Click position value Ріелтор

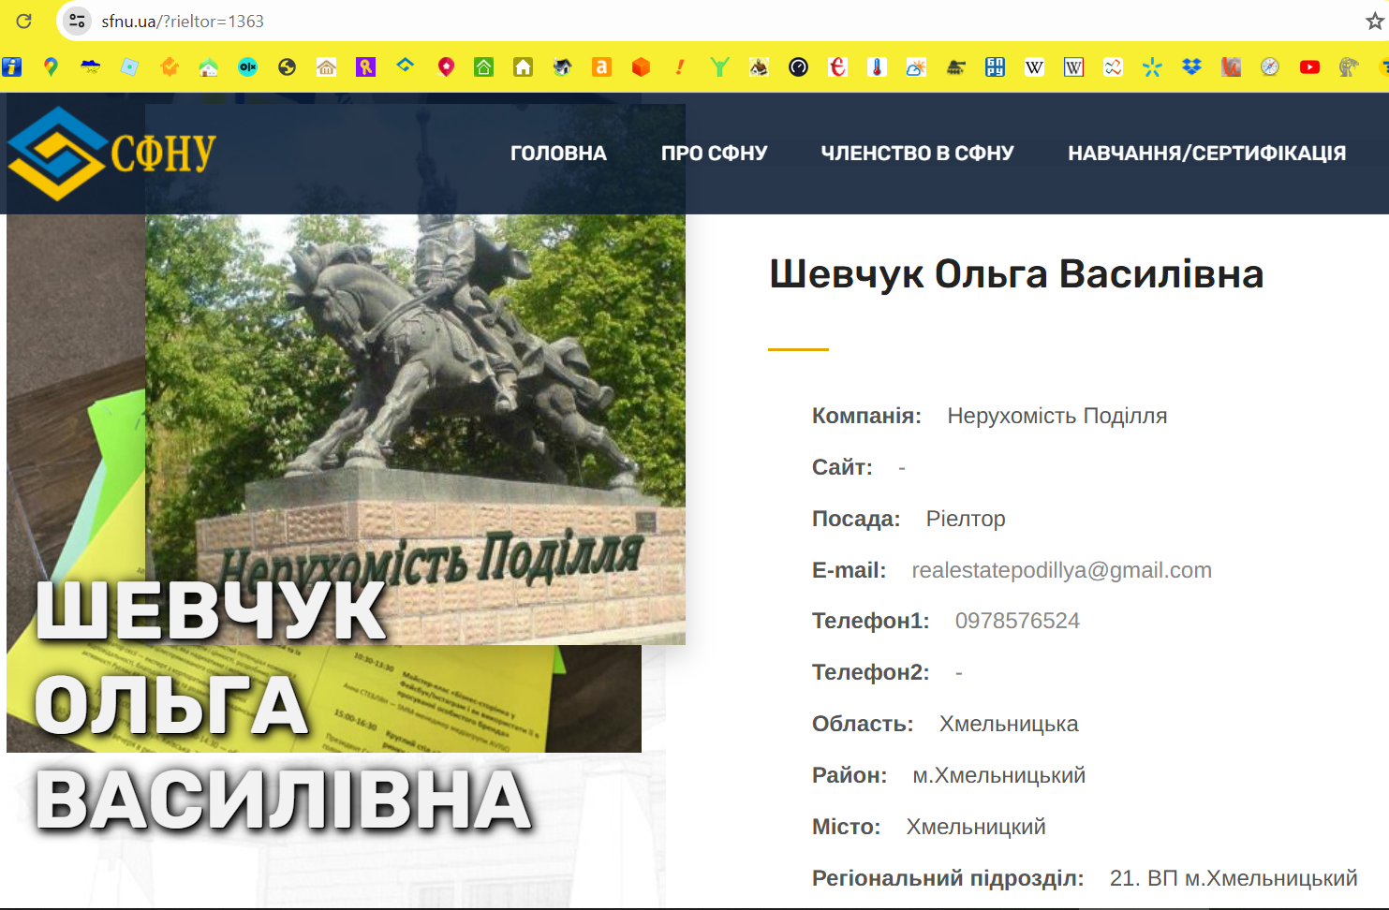point(966,519)
